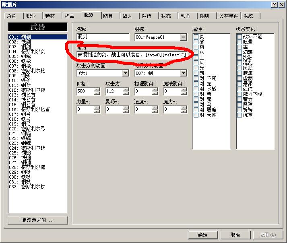
Task: Select weapon 028: 密斯利尔槌 in list
Action: pos(38,167)
